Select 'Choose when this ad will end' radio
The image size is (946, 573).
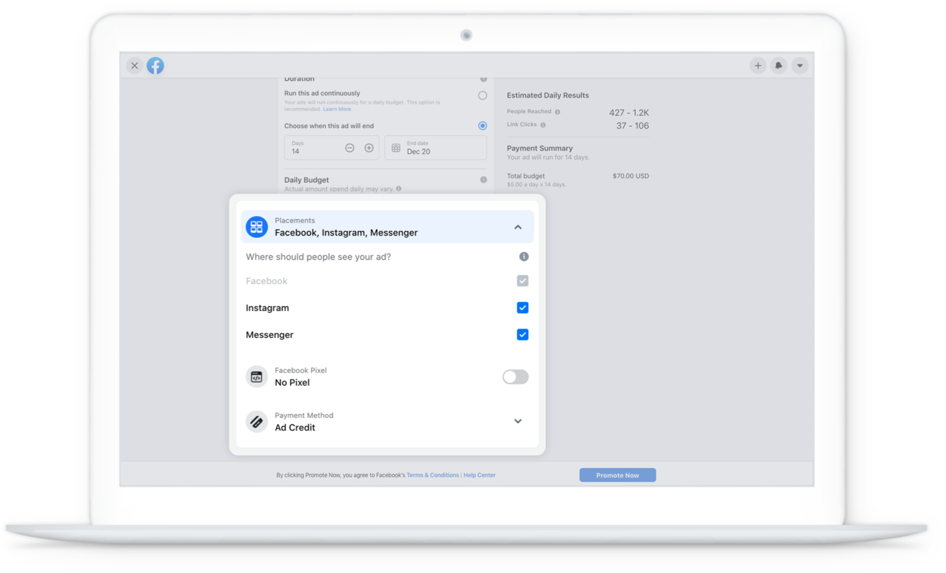tap(483, 126)
